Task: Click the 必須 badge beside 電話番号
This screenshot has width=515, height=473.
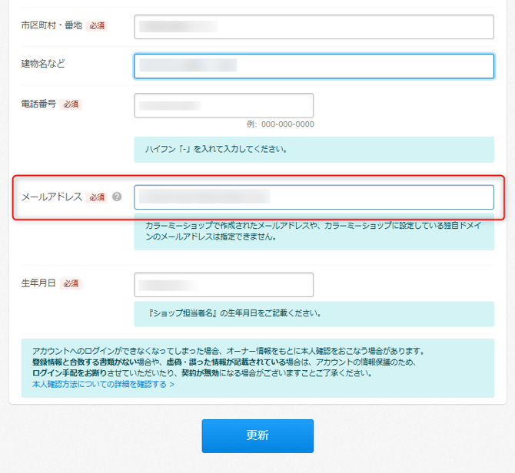Action: point(71,104)
